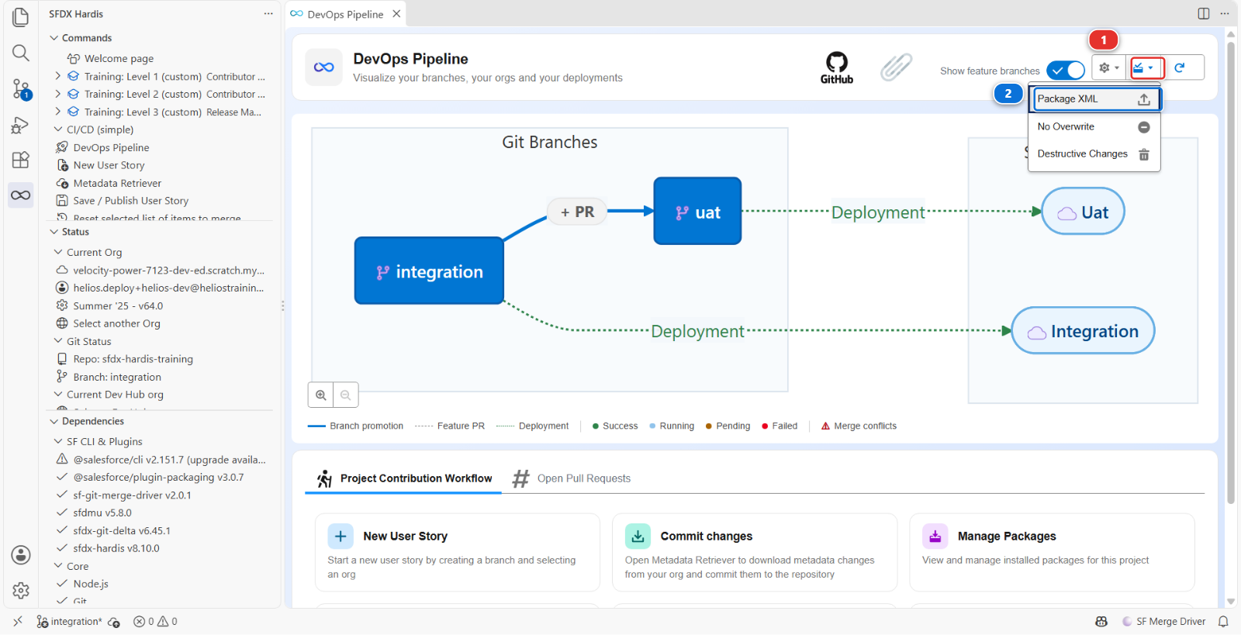The image size is (1241, 635).
Task: Zoom out on the pipeline diagram
Action: 346,395
